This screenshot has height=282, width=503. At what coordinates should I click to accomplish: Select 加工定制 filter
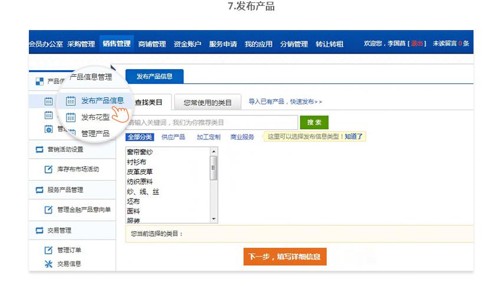pyautogui.click(x=209, y=137)
